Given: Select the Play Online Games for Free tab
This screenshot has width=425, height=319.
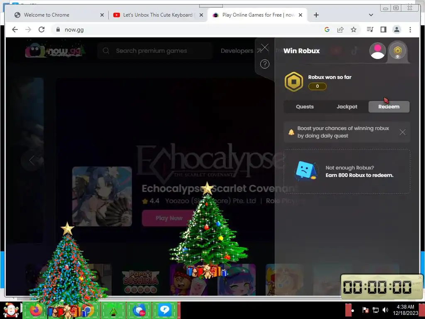Looking at the screenshot, I should (x=256, y=15).
